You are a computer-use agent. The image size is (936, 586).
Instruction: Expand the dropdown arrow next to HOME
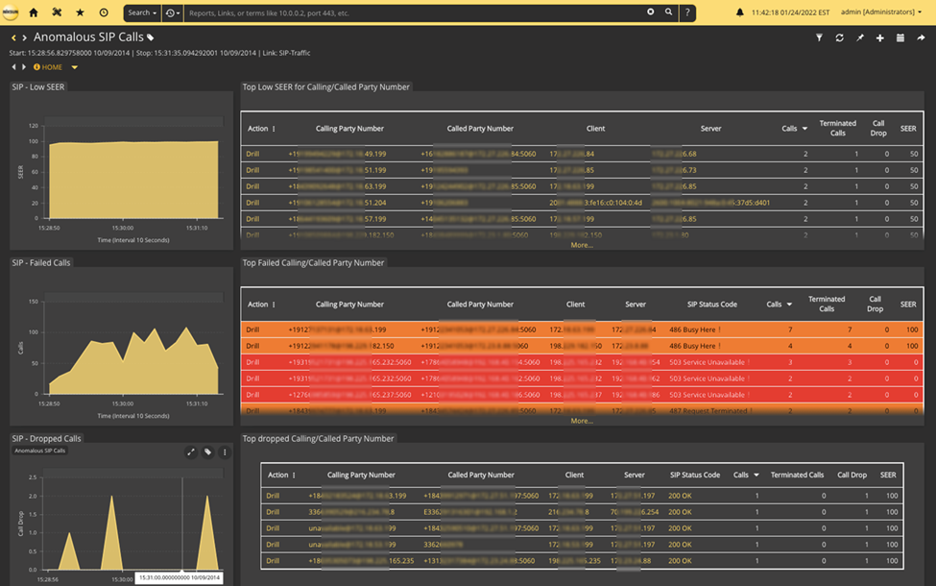75,67
